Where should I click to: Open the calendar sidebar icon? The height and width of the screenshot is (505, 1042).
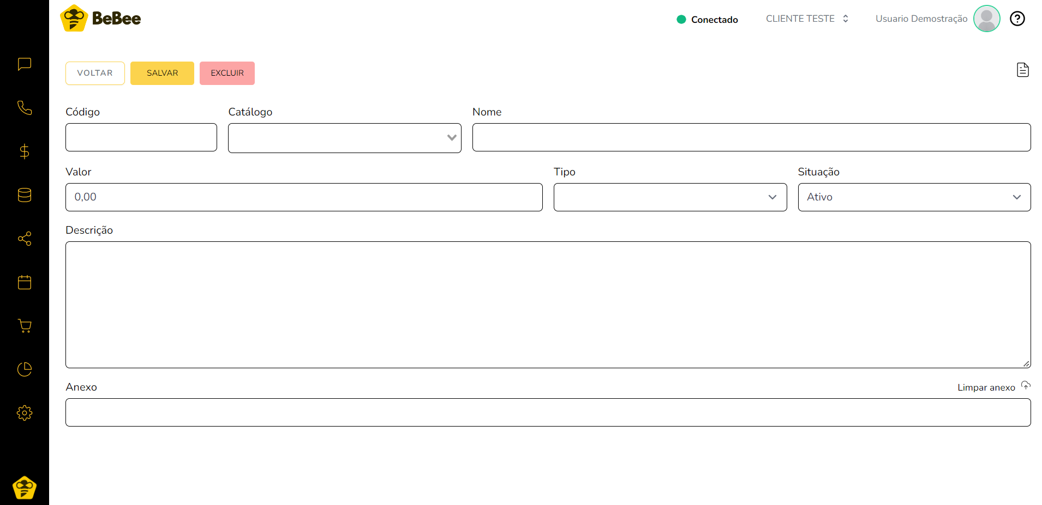pos(25,282)
